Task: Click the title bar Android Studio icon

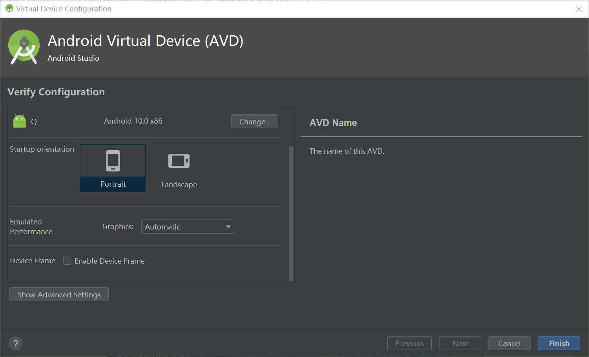Action: (x=9, y=9)
